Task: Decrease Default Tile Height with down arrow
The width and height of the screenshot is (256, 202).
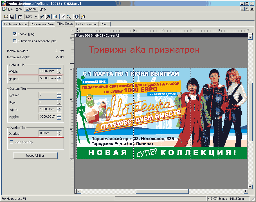Action: point(59,80)
